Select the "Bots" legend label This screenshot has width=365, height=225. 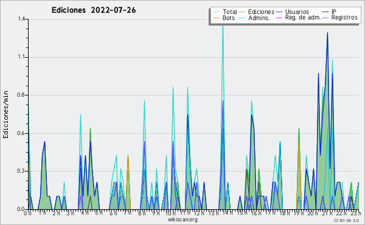229,18
